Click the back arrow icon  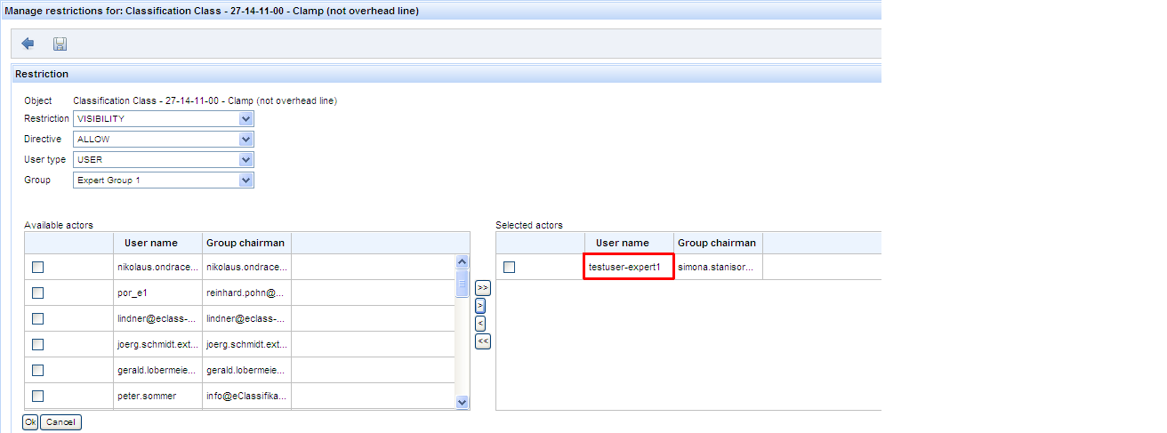(28, 44)
